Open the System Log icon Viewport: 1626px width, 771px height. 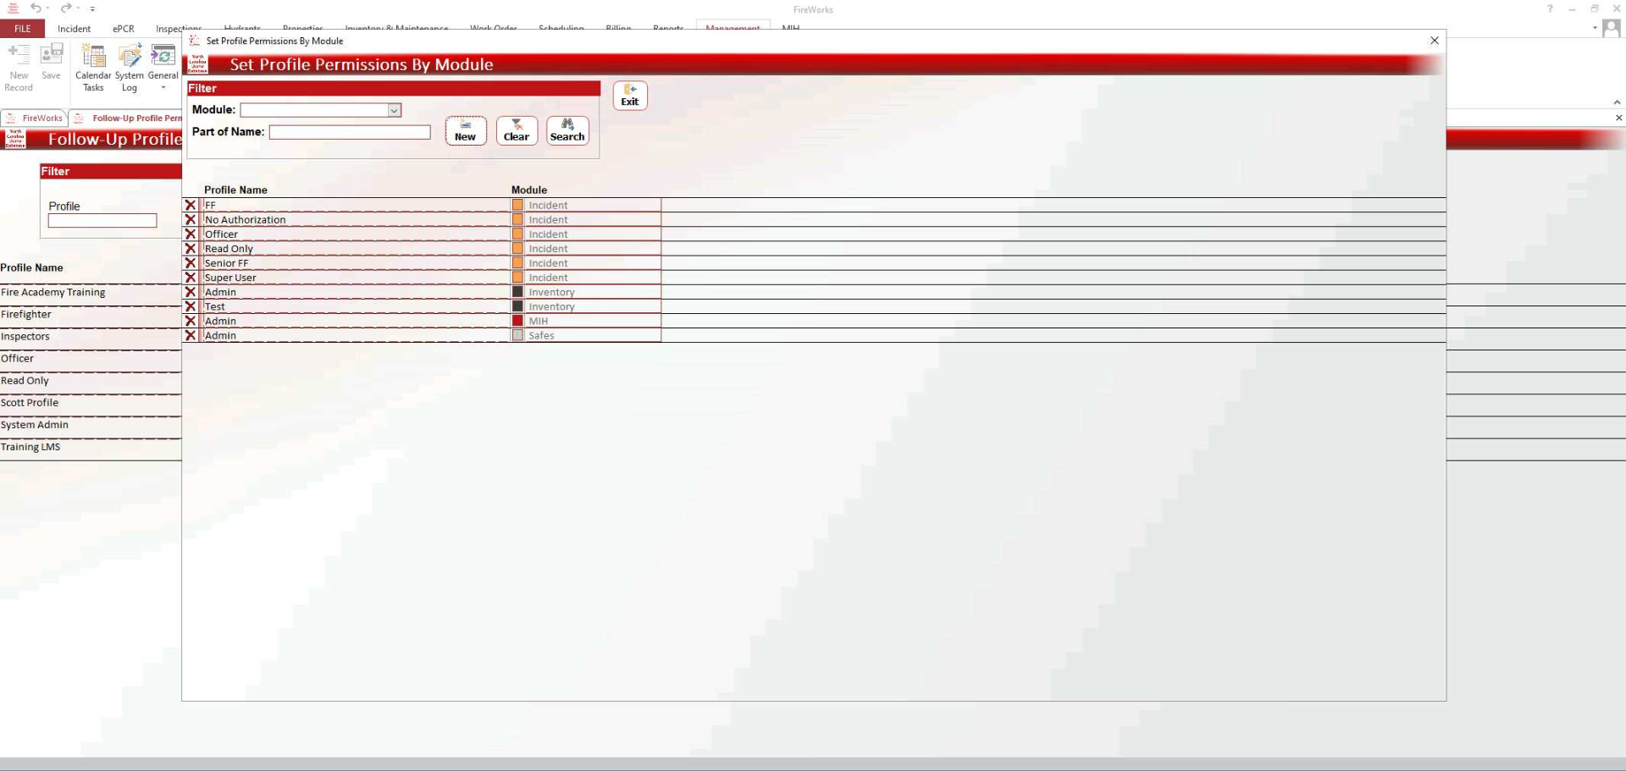129,67
